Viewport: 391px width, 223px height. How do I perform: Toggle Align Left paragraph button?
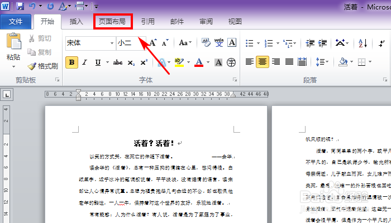point(249,62)
